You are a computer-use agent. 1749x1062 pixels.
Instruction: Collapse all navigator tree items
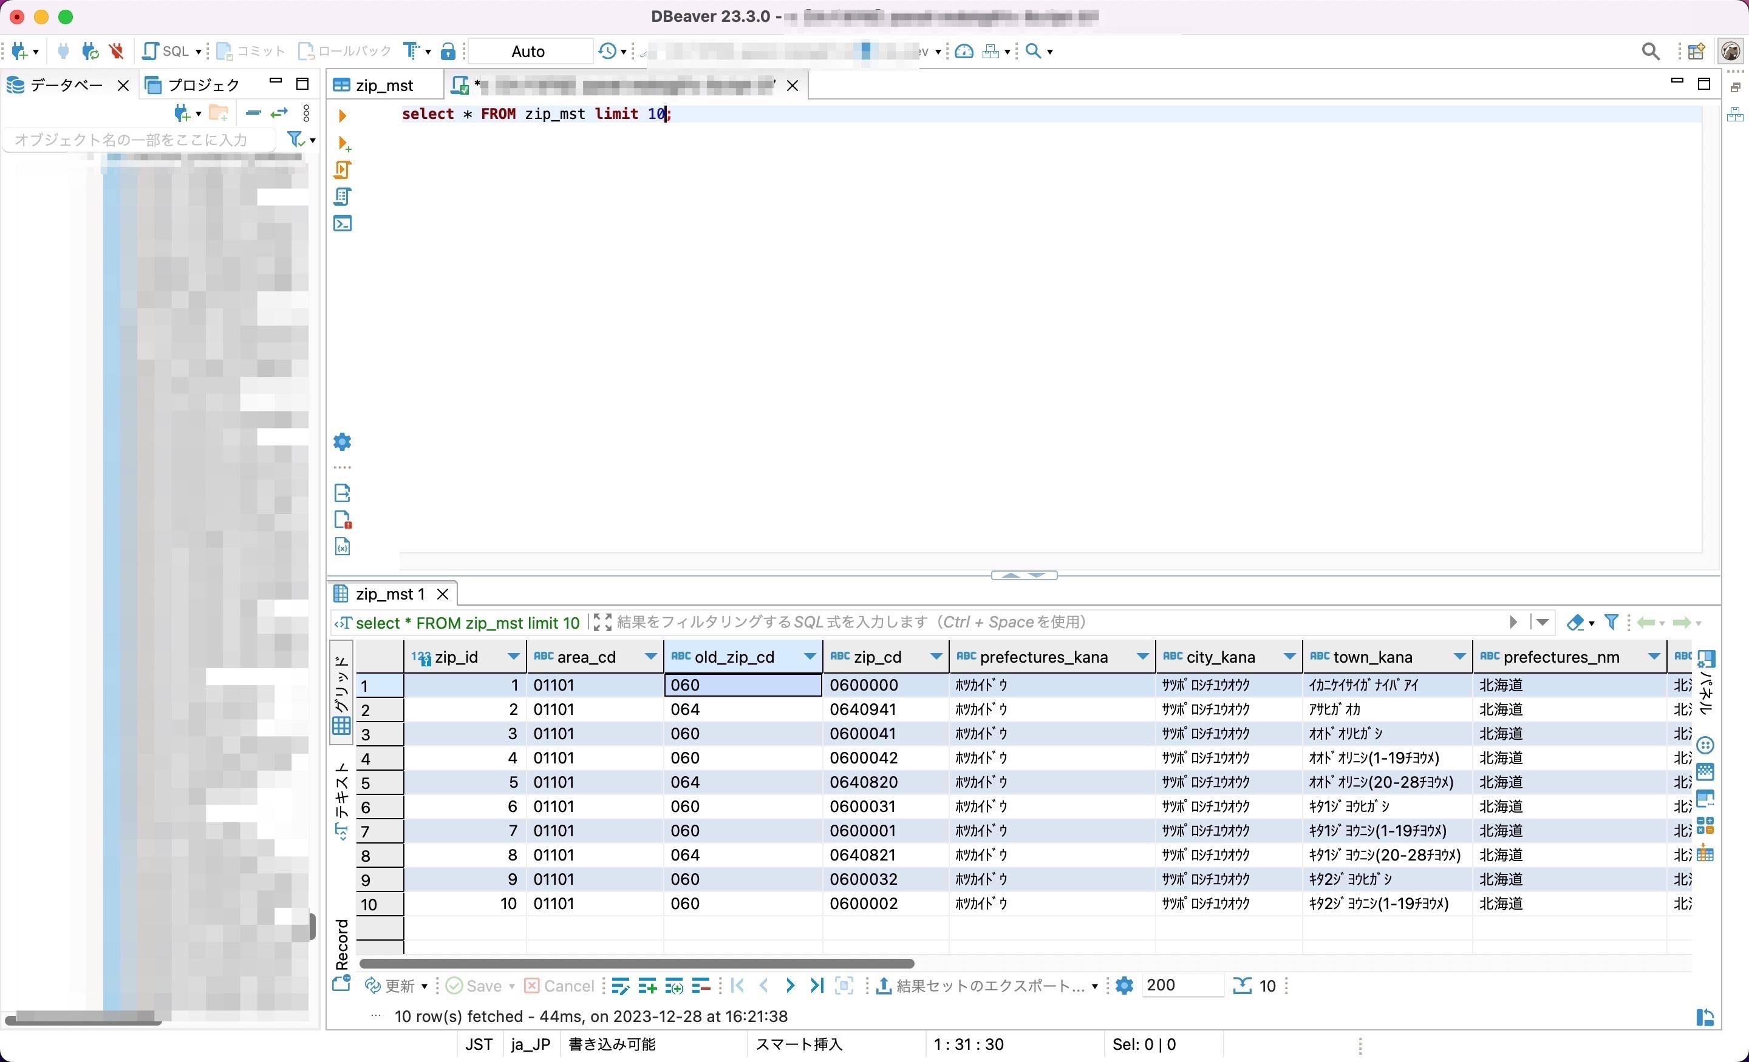point(253,113)
